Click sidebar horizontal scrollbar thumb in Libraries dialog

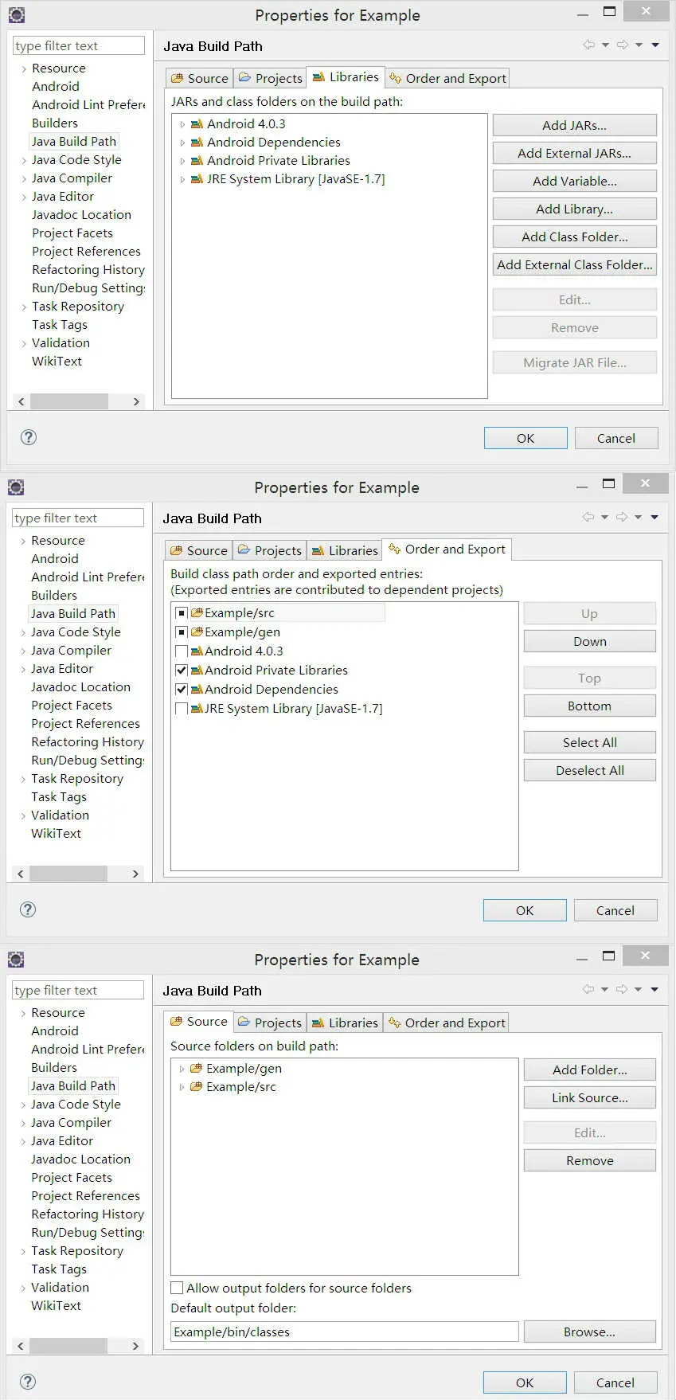point(69,401)
